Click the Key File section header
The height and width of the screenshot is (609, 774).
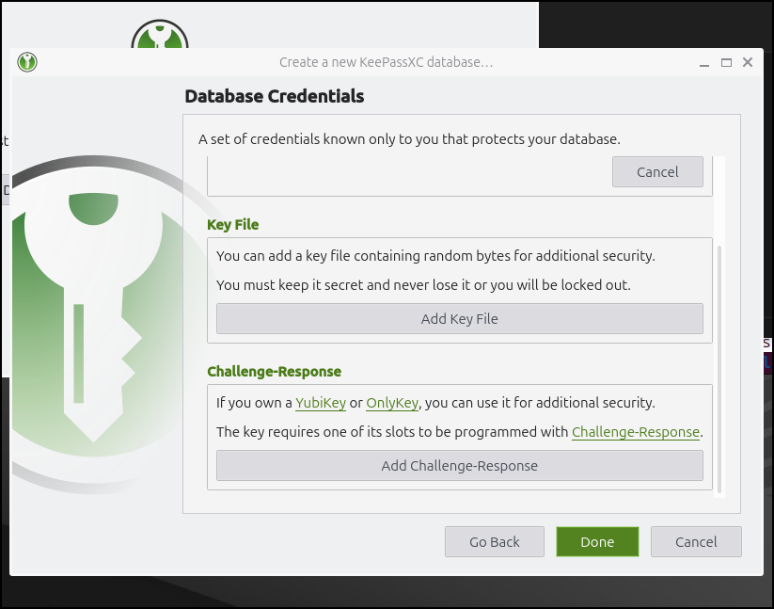tap(233, 224)
